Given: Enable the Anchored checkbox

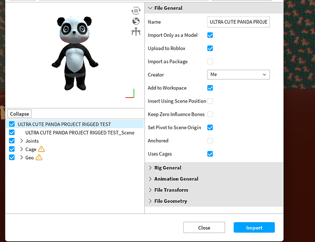Looking at the screenshot, I should click(x=210, y=141).
